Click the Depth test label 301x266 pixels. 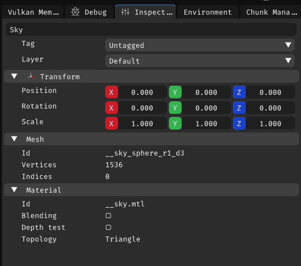click(x=44, y=227)
